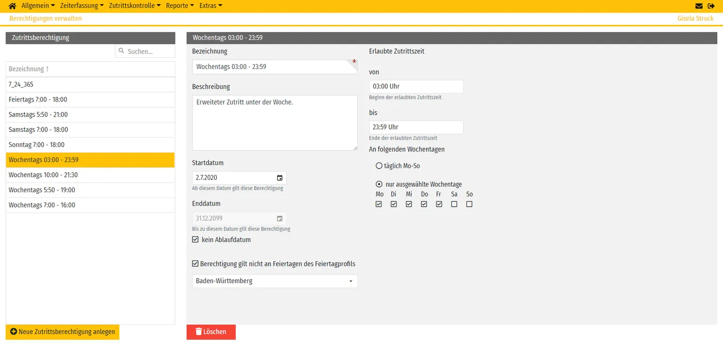Open the Allgemein menu
The image size is (723, 348).
tap(38, 6)
